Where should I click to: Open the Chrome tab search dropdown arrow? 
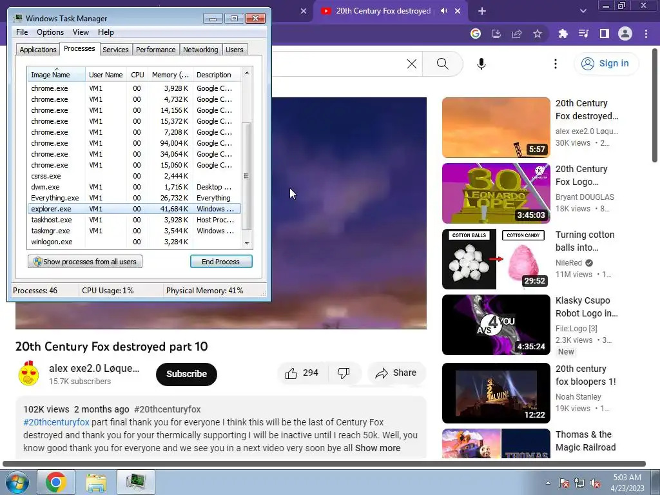[x=583, y=11]
